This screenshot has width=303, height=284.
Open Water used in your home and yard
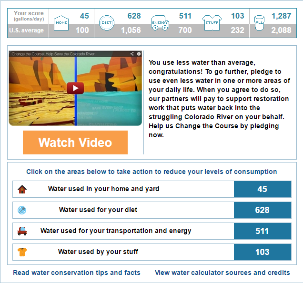point(152,189)
